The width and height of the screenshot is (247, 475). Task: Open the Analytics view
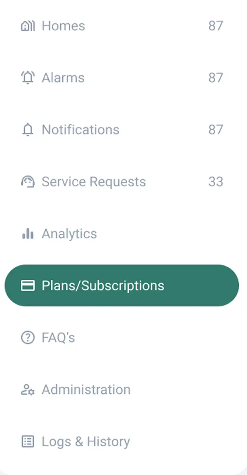pyautogui.click(x=69, y=234)
